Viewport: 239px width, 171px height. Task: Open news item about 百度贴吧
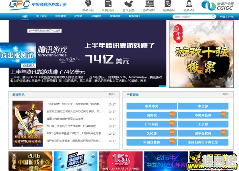[x=74, y=104]
